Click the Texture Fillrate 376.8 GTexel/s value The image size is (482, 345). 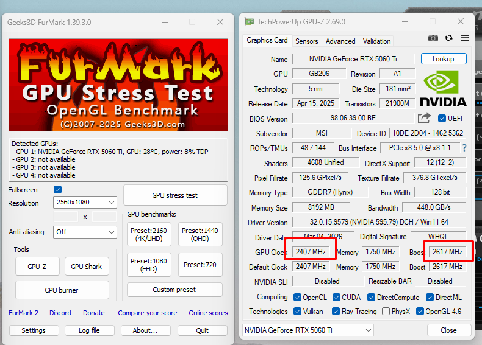tap(434, 178)
